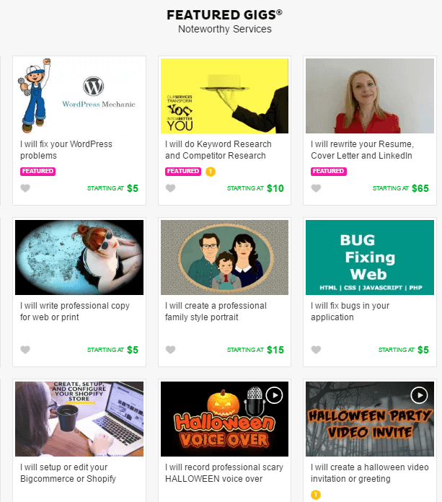The height and width of the screenshot is (502, 442).
Task: Click the FEATURED badge on Resume gig
Action: pyautogui.click(x=328, y=171)
